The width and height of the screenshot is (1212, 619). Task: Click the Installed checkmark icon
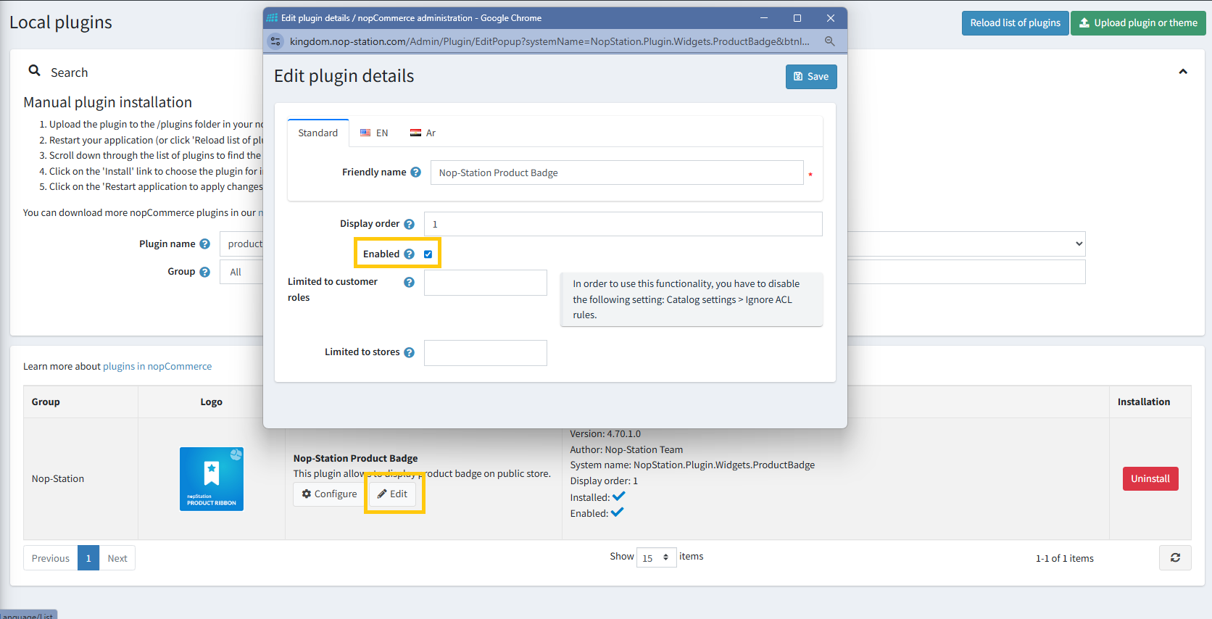pyautogui.click(x=619, y=497)
